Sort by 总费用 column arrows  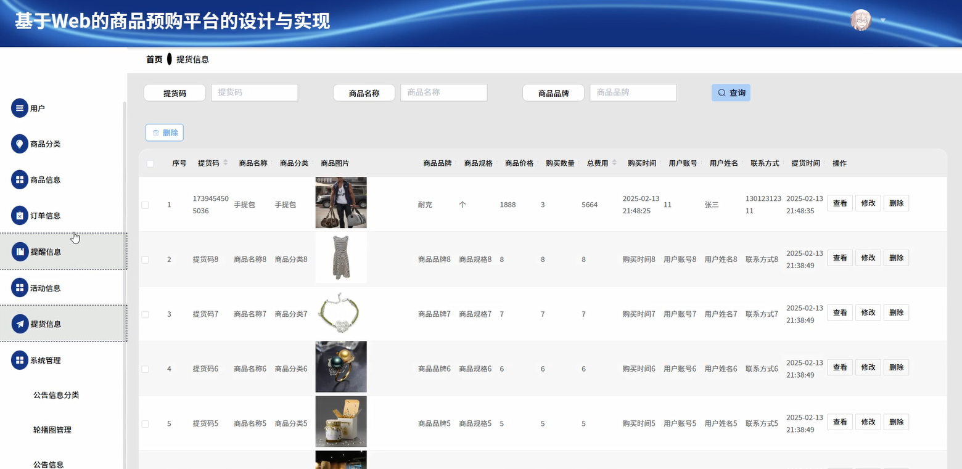[x=614, y=163]
